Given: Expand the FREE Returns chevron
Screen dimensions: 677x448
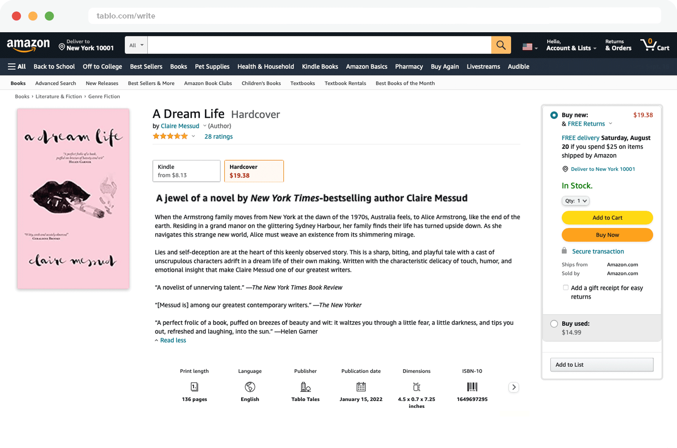Looking at the screenshot, I should point(610,123).
